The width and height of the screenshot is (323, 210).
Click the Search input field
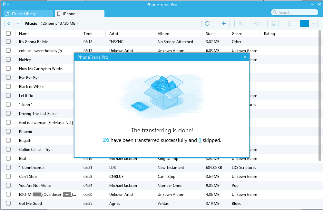pyautogui.click(x=297, y=12)
